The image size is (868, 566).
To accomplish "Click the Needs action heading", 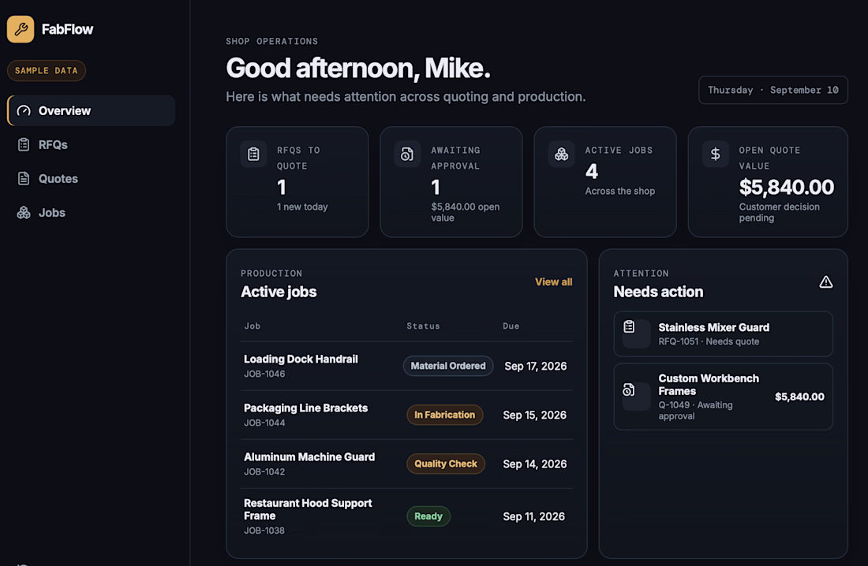I will [658, 292].
